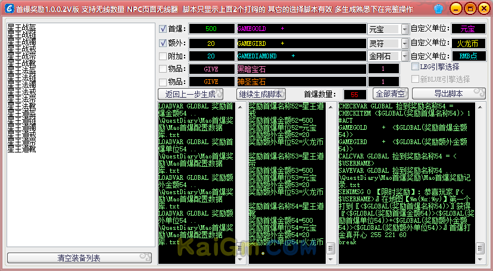Click scroll-down arrow of 奖励首爆名称 panel

tap(330, 260)
